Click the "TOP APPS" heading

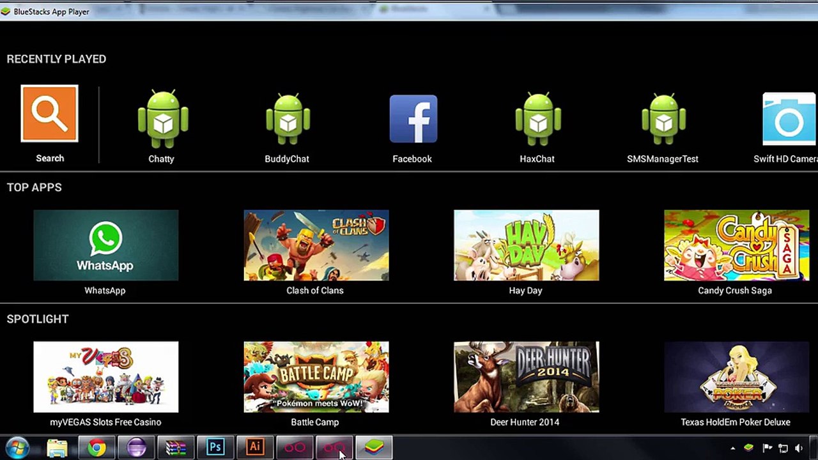tap(34, 187)
